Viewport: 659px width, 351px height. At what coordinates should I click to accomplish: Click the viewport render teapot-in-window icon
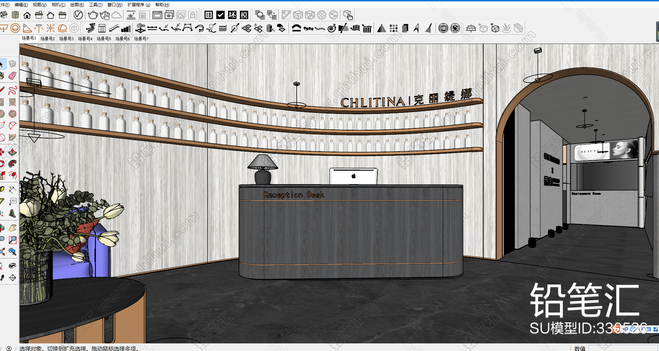[x=169, y=15]
